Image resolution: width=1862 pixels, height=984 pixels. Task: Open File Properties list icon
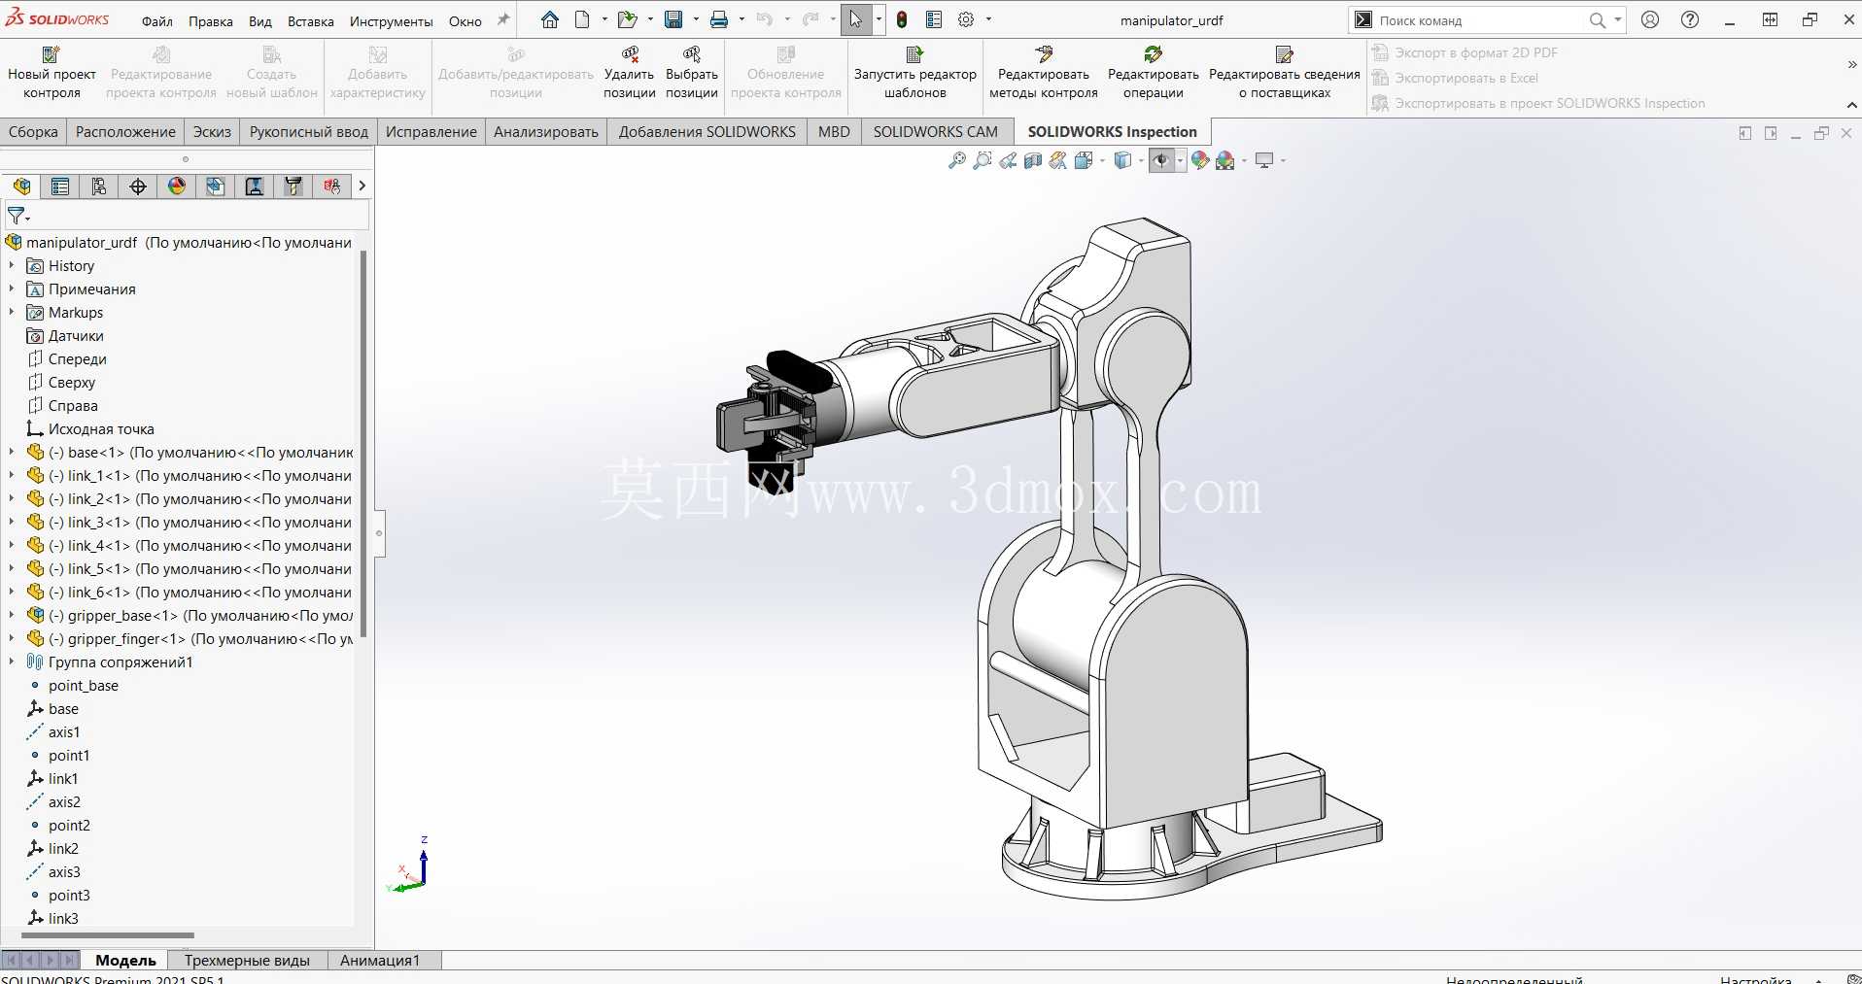[x=934, y=19]
